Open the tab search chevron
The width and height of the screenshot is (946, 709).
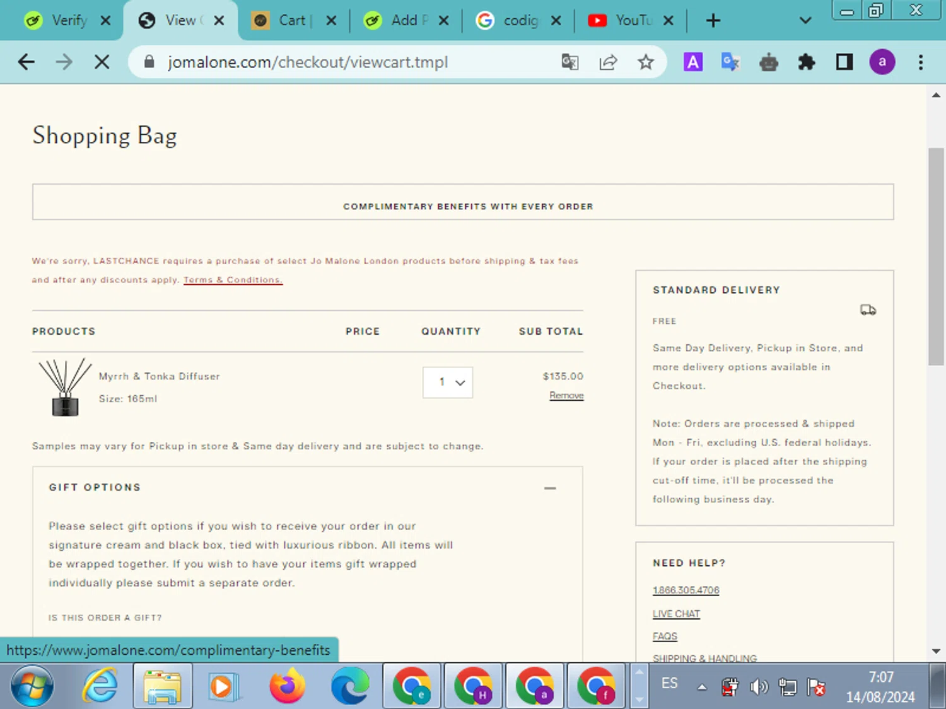pos(805,20)
